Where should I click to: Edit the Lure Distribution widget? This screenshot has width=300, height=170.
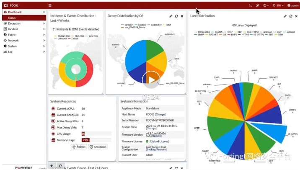point(285,16)
